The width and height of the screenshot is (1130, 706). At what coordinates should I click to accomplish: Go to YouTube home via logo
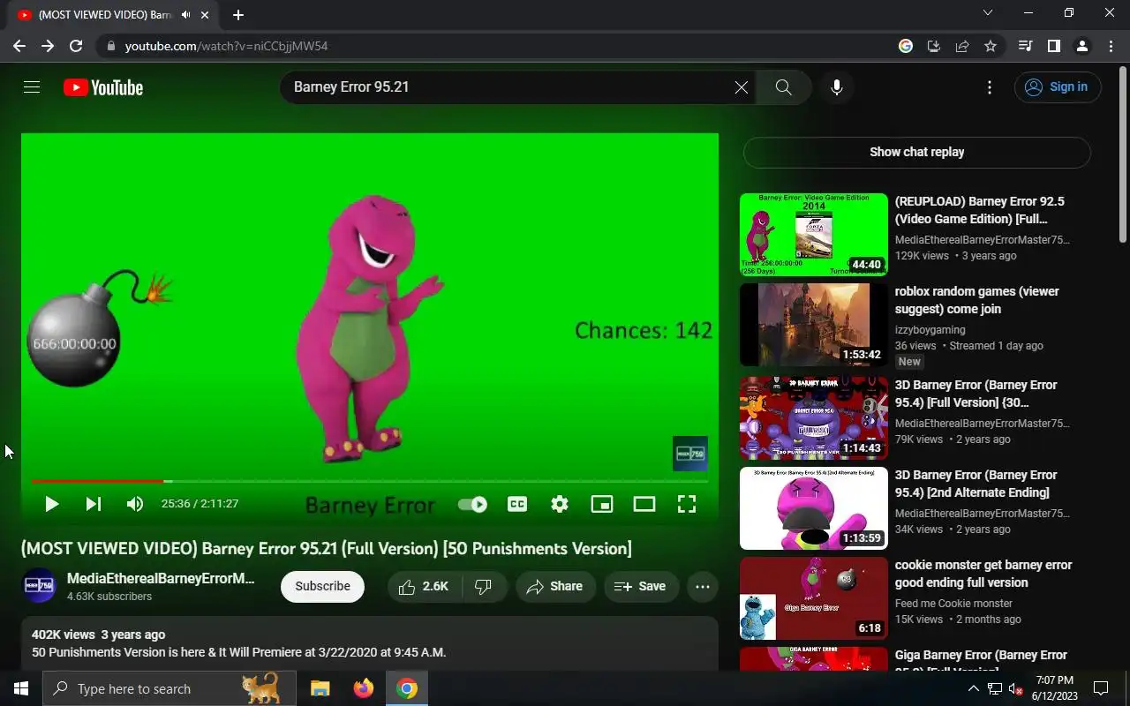[103, 87]
